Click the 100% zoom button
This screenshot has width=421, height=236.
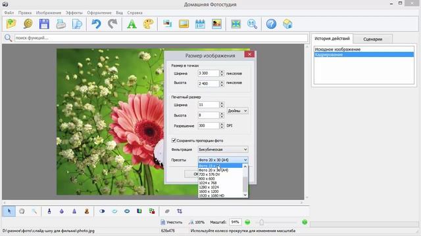pos(197,222)
